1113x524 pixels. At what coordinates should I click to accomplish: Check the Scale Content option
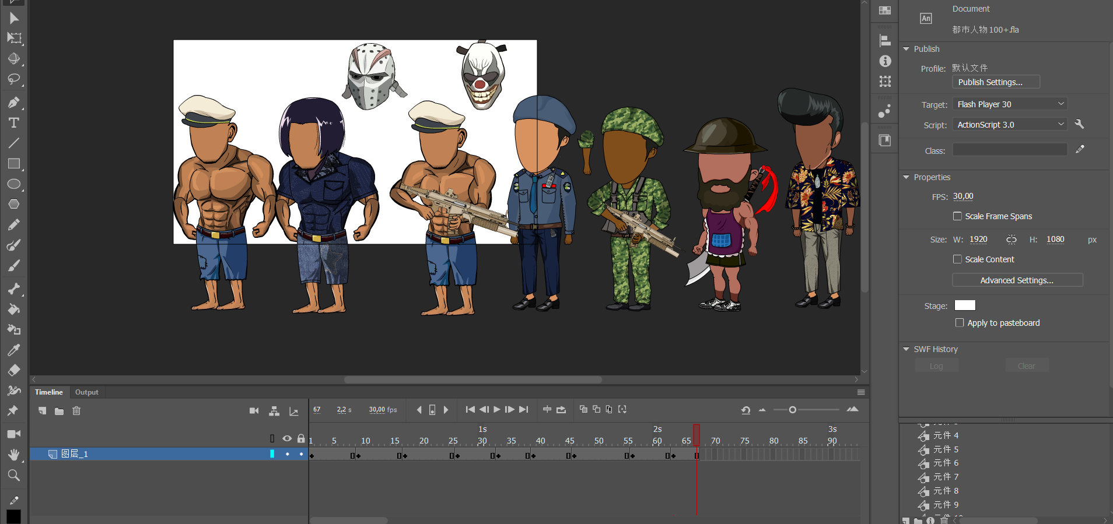(x=957, y=259)
